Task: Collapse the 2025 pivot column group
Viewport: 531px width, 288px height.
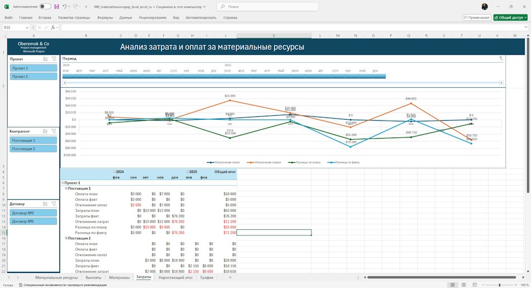Action: pos(187,172)
